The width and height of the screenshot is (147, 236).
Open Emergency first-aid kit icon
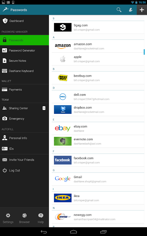click(x=4, y=119)
